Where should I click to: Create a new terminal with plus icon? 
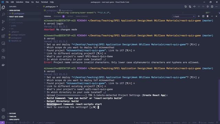[199, 16]
